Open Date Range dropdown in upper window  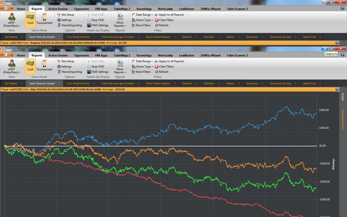[142, 15]
